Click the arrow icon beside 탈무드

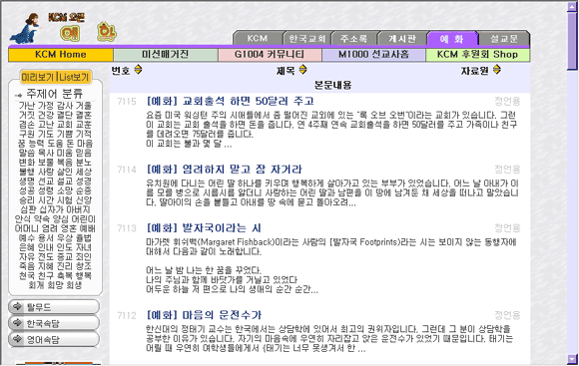tap(17, 306)
